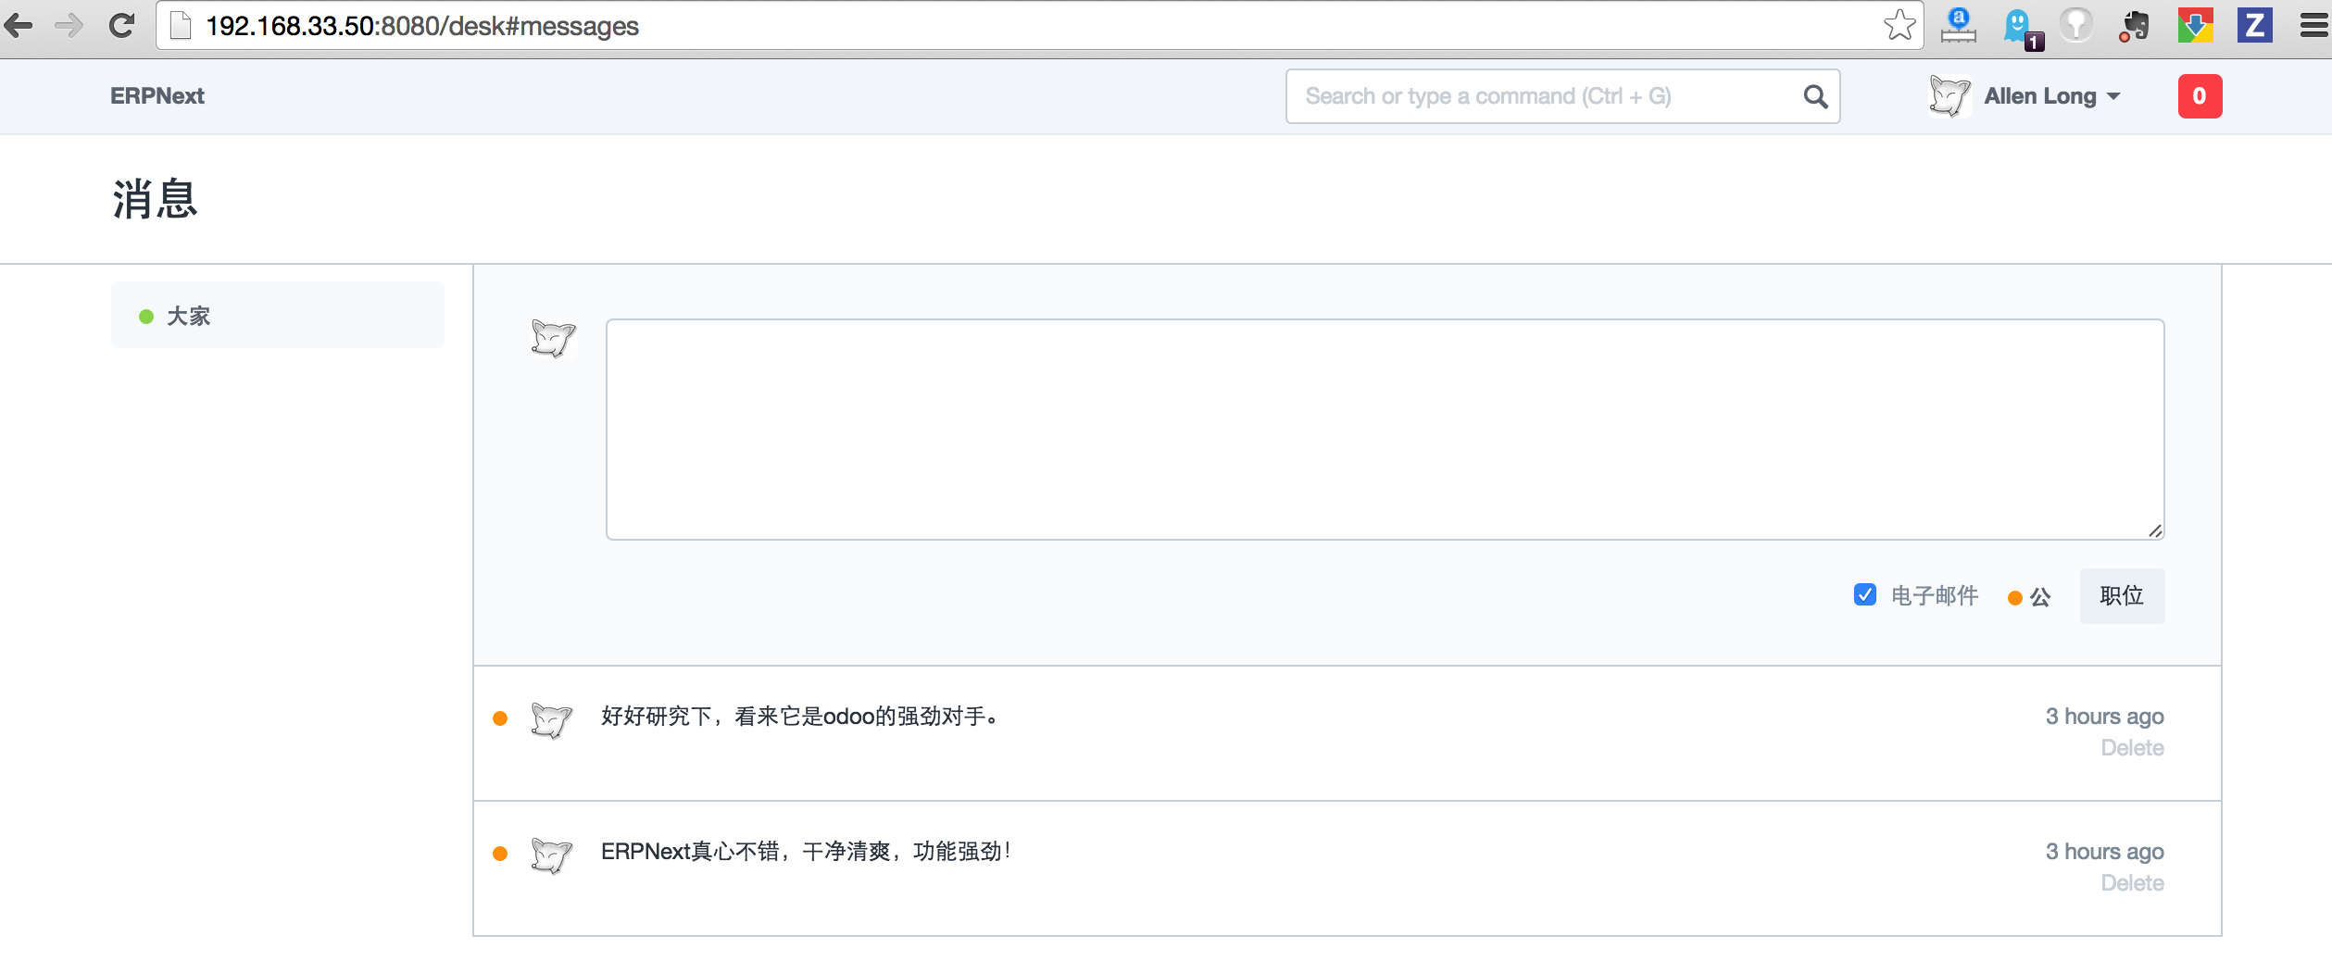Click the red notification count badge
2332x961 pixels.
(x=2200, y=96)
